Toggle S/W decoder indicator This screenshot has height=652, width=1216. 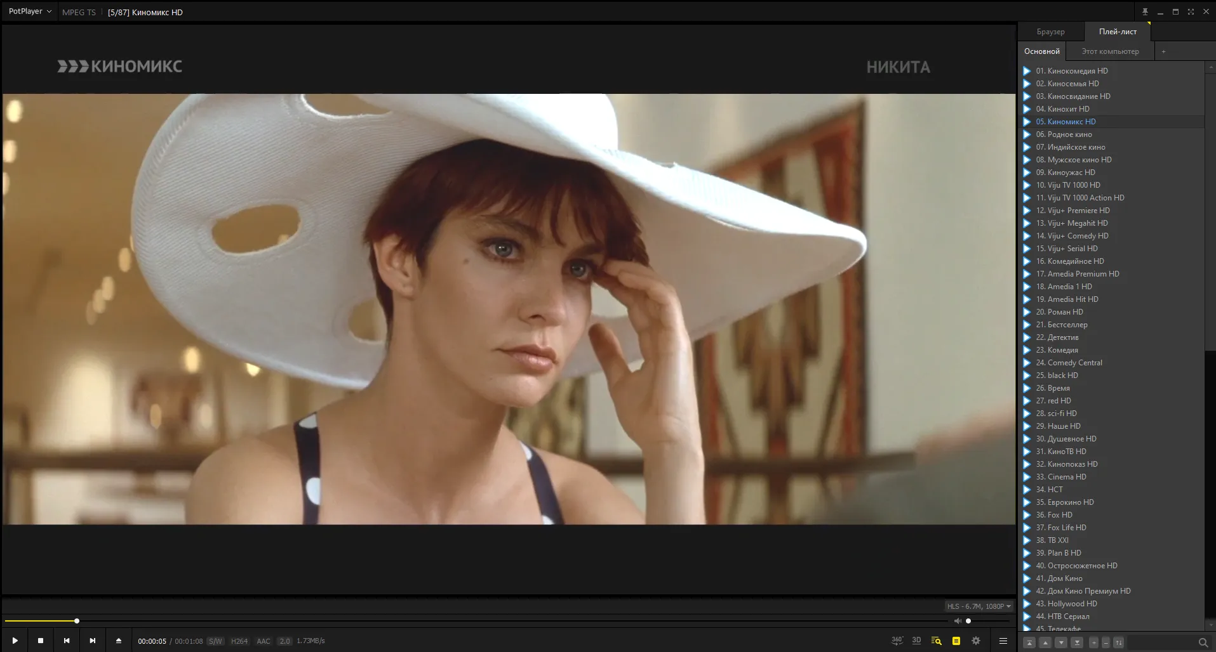pos(215,641)
